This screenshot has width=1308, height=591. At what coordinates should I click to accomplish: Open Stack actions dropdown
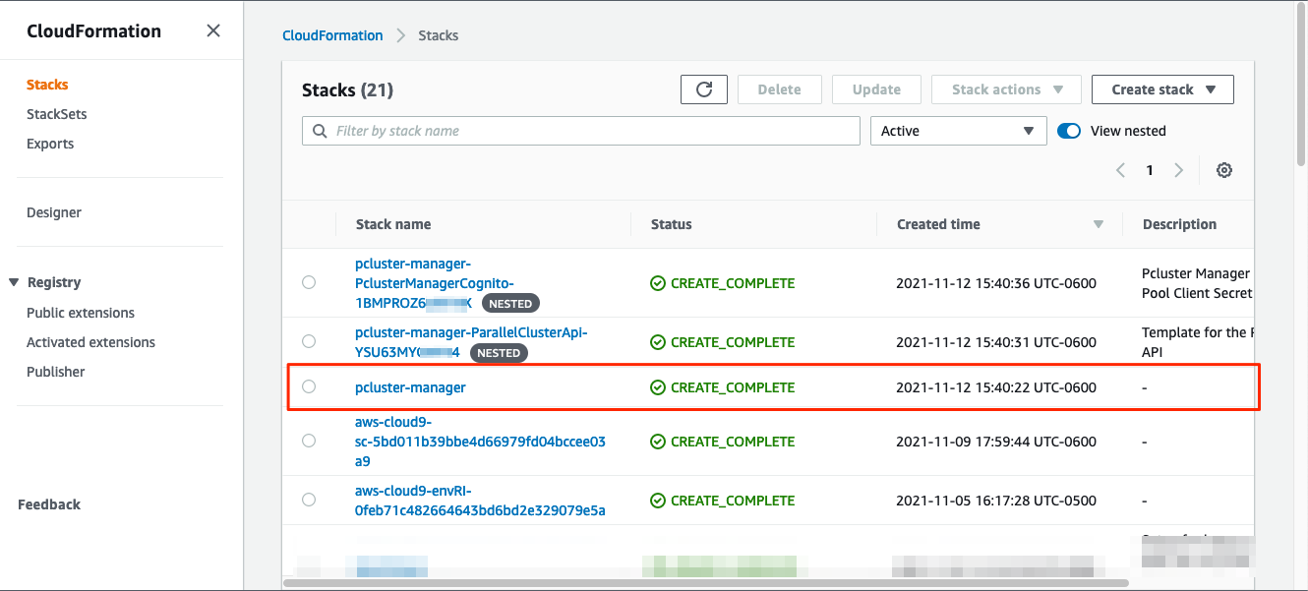[1006, 89]
